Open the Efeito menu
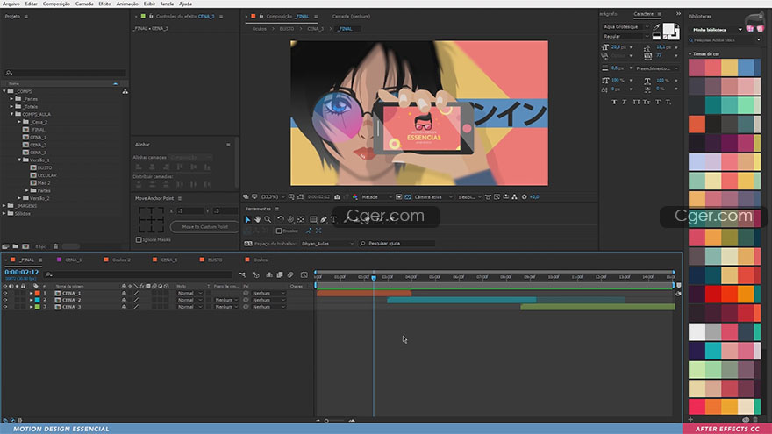This screenshot has width=772, height=434. [104, 4]
